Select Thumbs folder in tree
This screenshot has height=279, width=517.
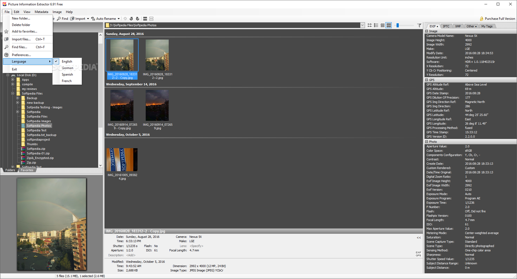[x=32, y=144]
